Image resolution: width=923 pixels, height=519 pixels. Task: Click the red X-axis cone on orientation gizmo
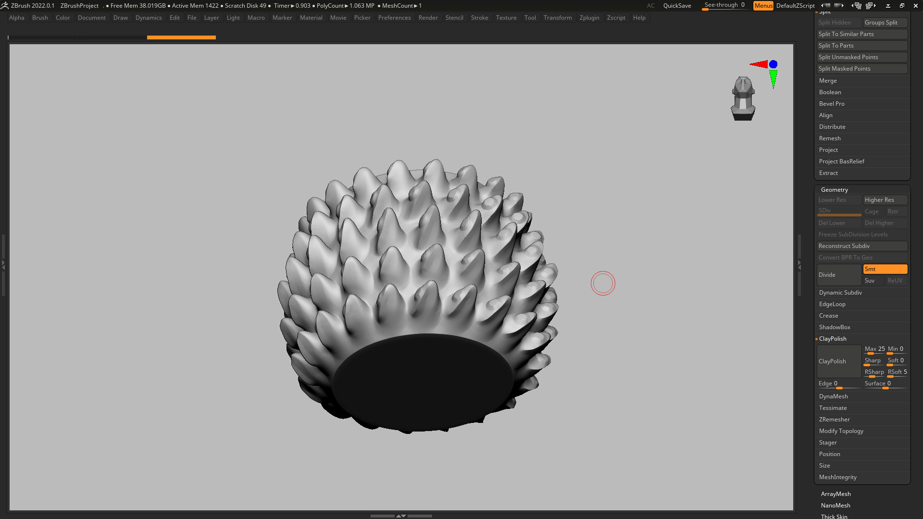tap(759, 64)
